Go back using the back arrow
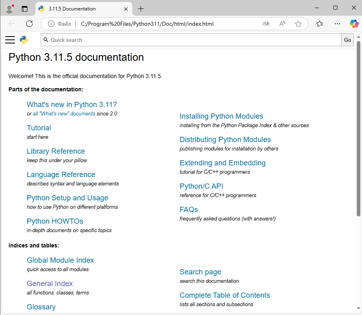362x315 pixels. (11, 24)
